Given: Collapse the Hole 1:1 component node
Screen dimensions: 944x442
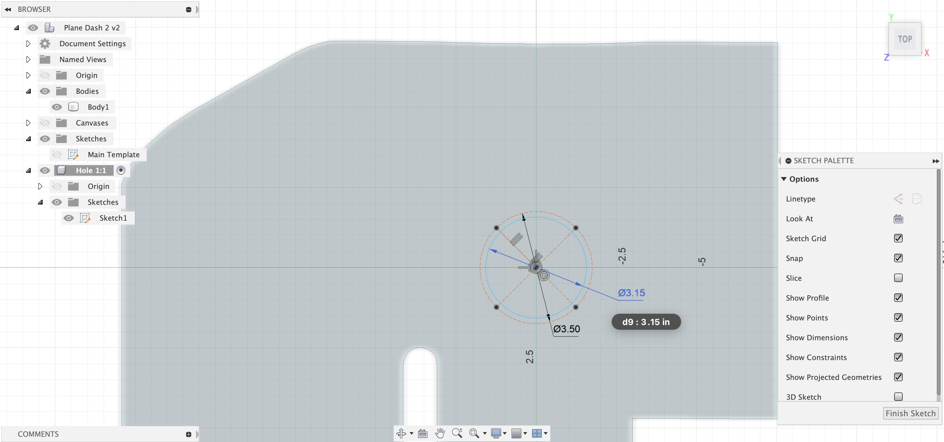Looking at the screenshot, I should click(28, 170).
